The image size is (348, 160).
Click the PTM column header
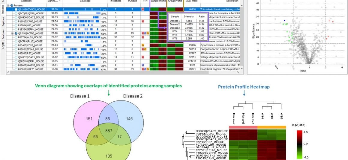click(145, 1)
